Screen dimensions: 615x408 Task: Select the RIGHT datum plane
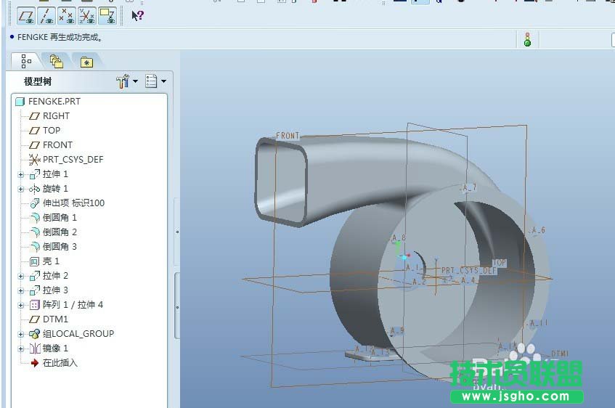point(56,116)
